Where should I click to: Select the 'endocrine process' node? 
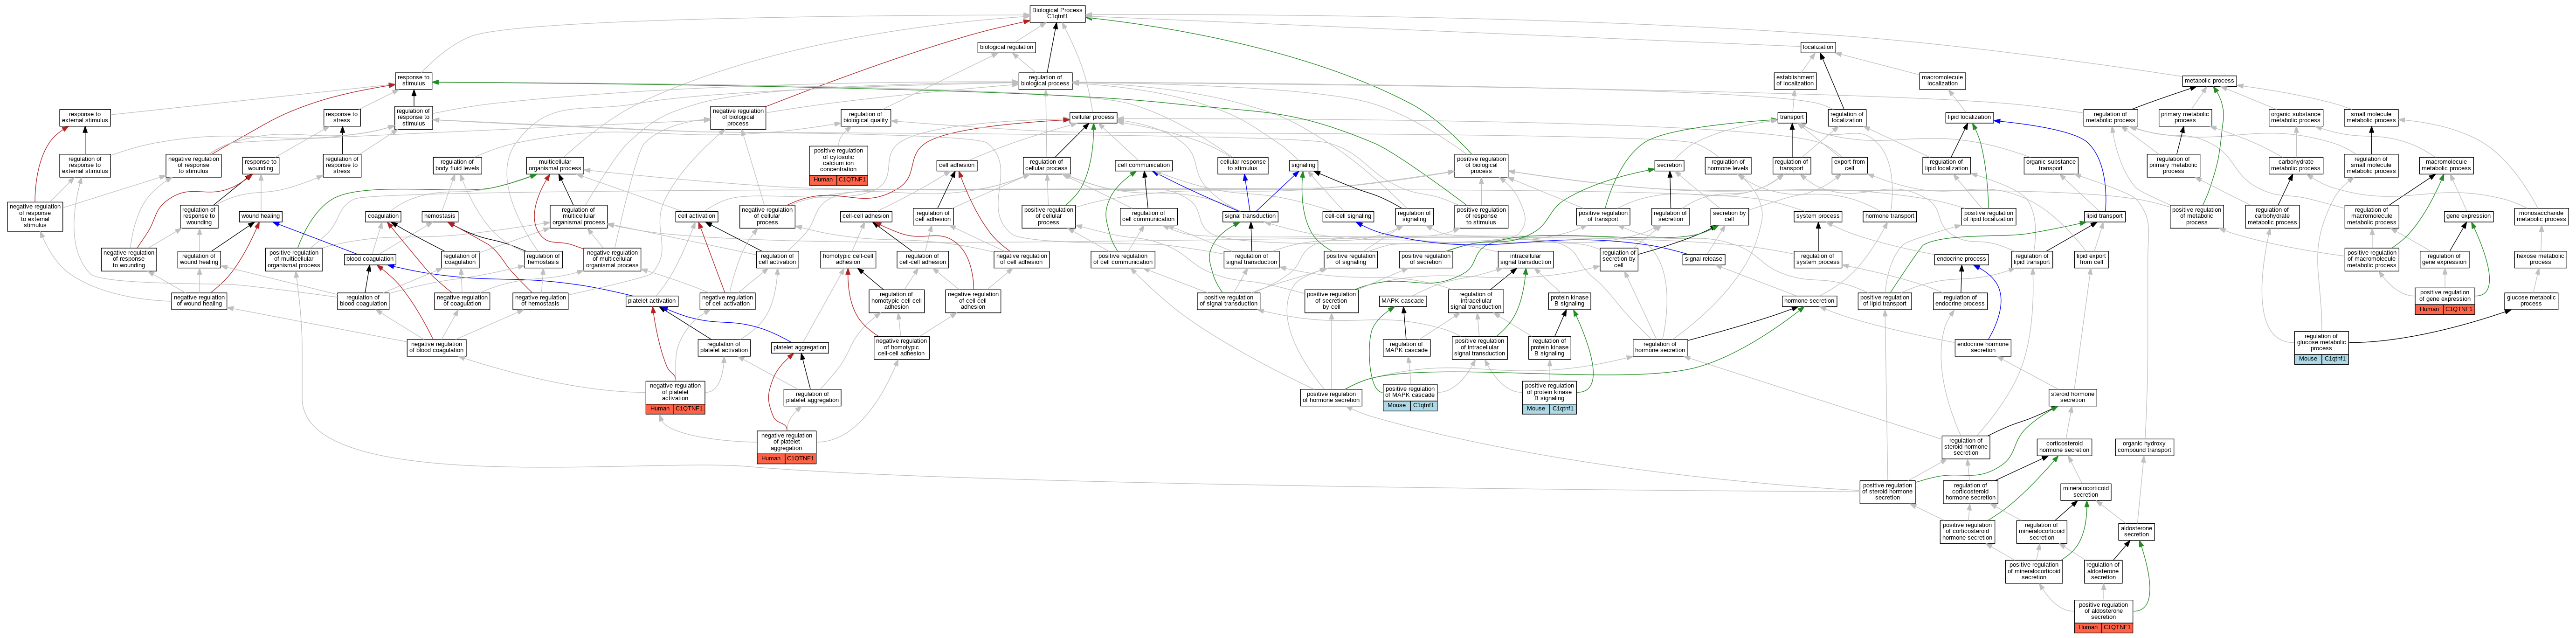click(x=1961, y=259)
